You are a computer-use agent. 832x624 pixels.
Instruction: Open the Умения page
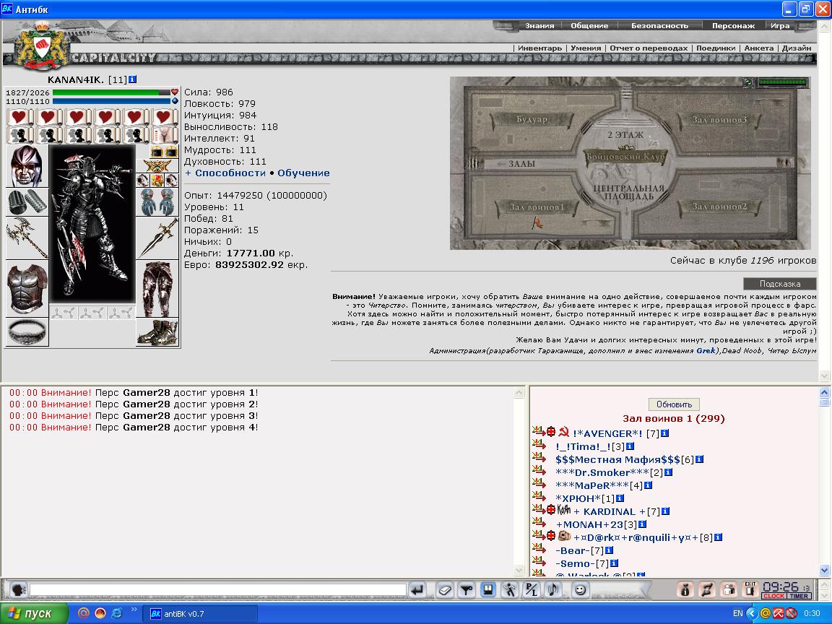coord(586,48)
